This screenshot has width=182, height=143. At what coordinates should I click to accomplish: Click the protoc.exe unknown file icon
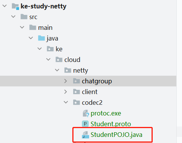coord(86,113)
